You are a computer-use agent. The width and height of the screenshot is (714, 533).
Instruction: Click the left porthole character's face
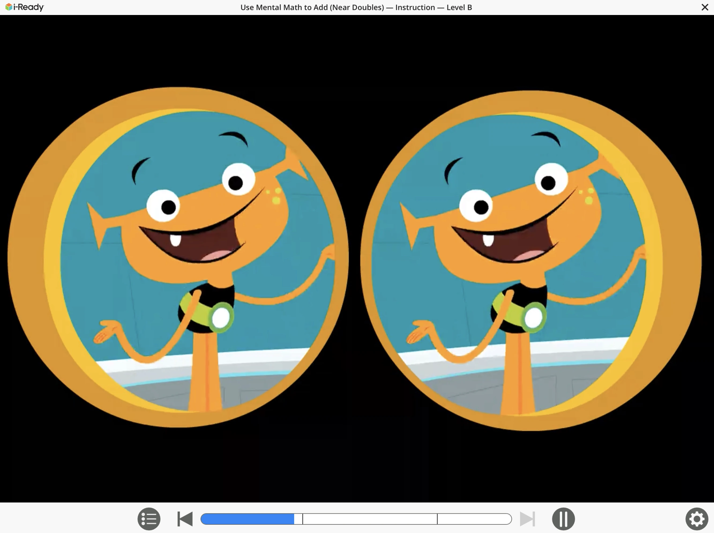(x=200, y=219)
